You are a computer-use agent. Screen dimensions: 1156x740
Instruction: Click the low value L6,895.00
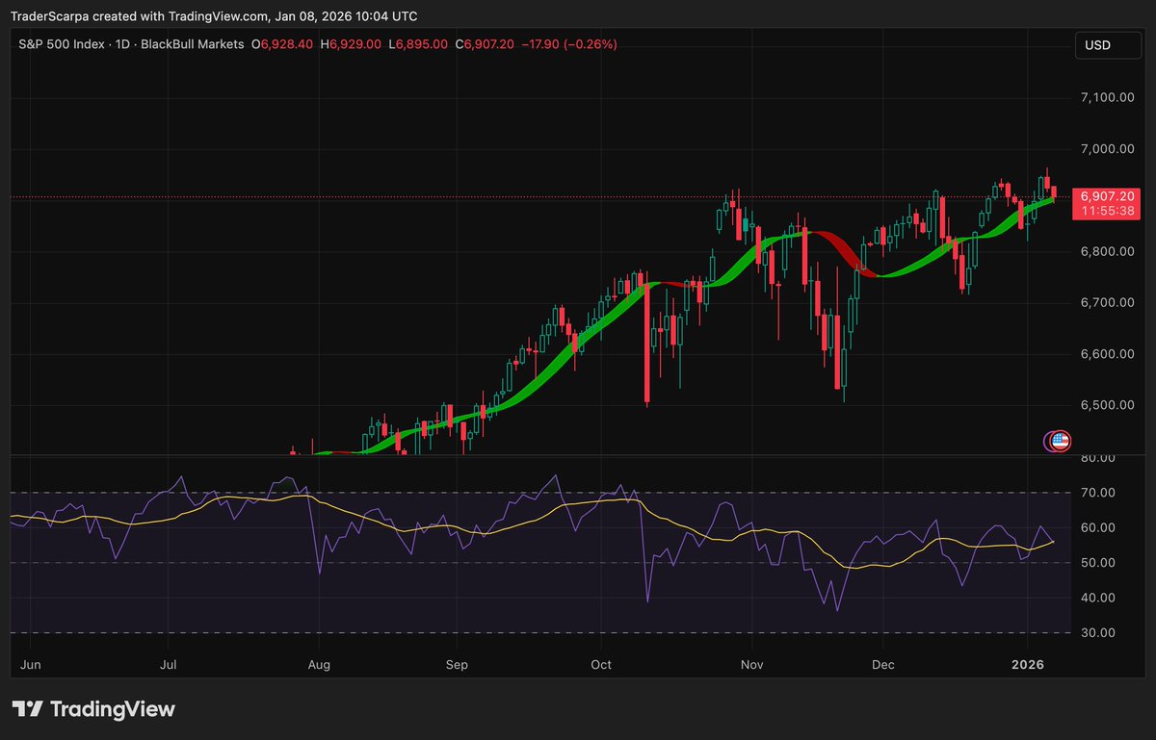coord(416,44)
